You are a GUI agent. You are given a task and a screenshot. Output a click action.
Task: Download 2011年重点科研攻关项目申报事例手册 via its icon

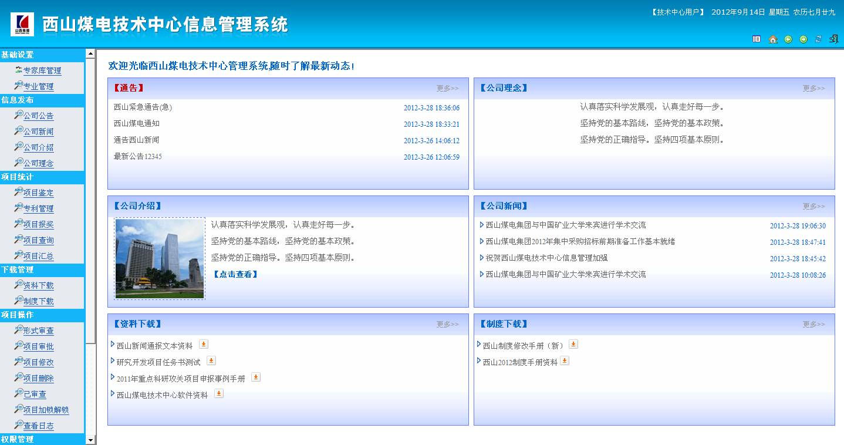tap(256, 377)
